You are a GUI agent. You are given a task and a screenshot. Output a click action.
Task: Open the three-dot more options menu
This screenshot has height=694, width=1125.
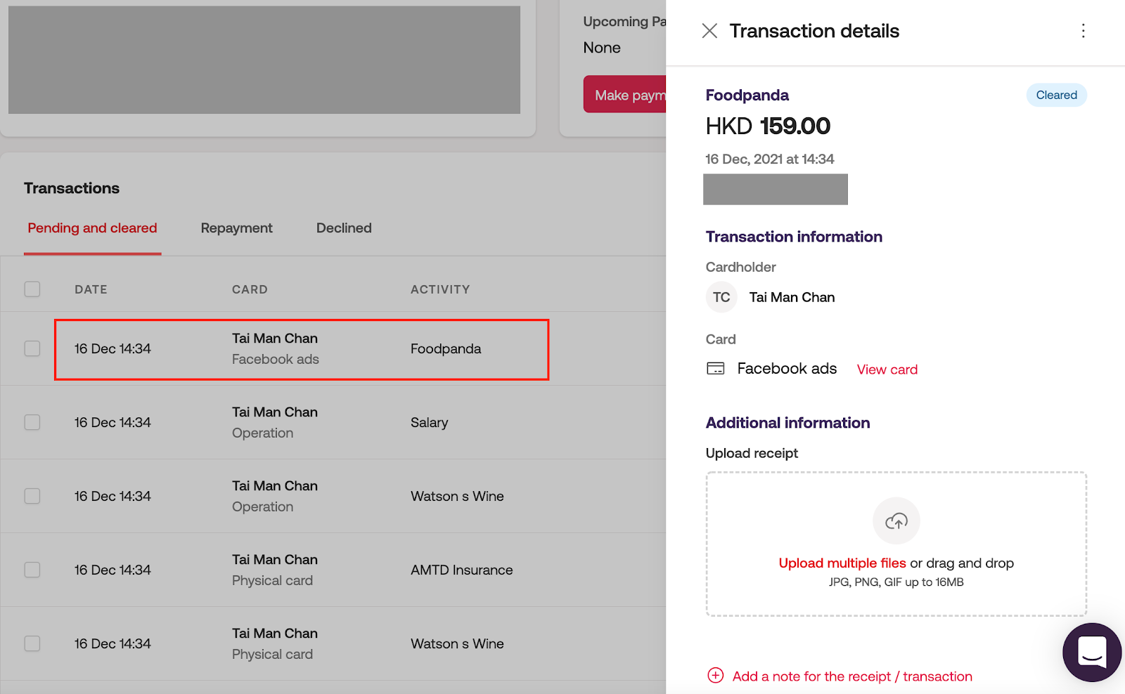point(1083,31)
